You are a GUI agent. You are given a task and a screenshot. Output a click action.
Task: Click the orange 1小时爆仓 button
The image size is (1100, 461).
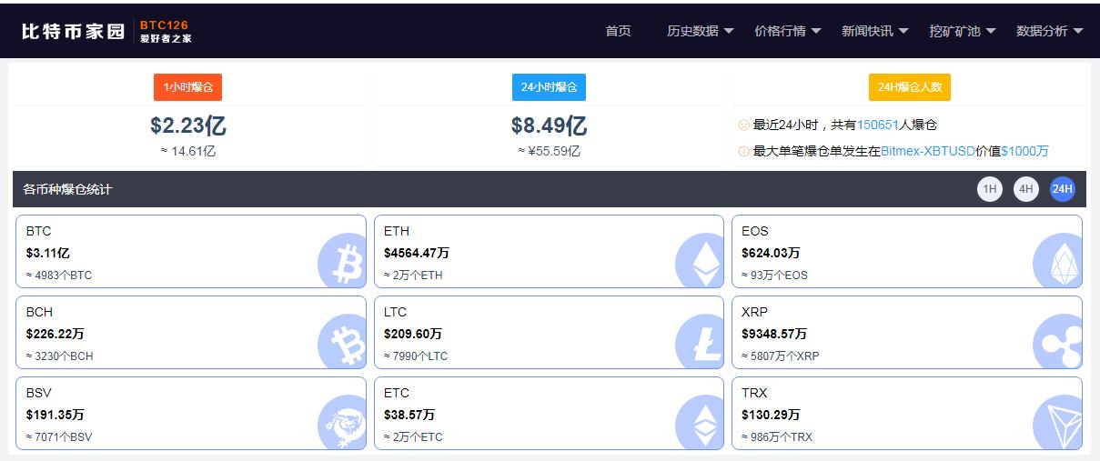[187, 87]
